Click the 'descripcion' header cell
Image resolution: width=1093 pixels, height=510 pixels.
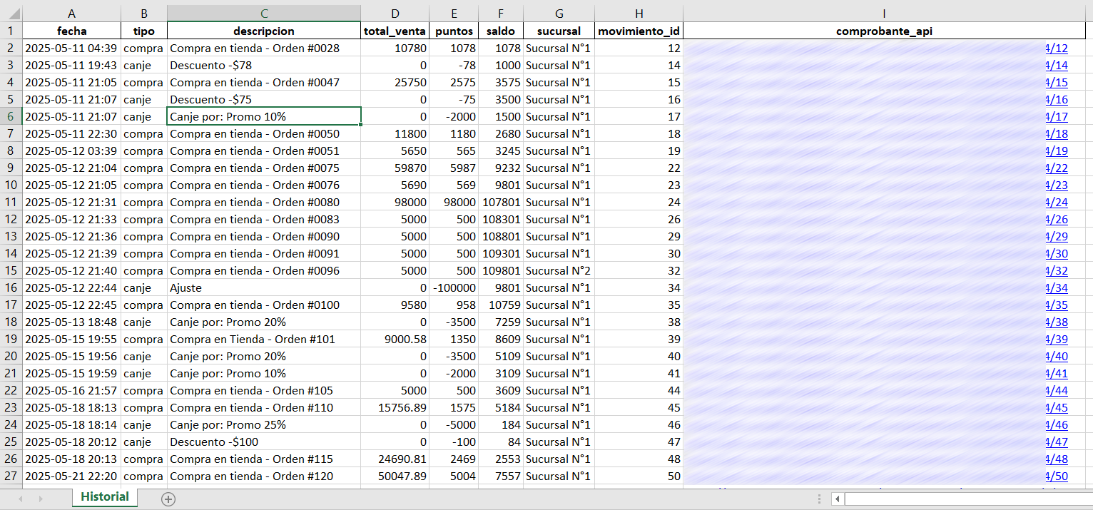click(264, 31)
